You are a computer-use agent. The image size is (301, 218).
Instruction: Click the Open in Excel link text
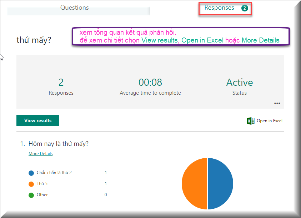tap(269, 121)
